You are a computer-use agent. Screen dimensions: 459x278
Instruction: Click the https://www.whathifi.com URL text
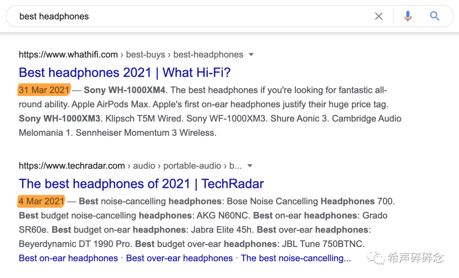pyautogui.click(x=68, y=55)
